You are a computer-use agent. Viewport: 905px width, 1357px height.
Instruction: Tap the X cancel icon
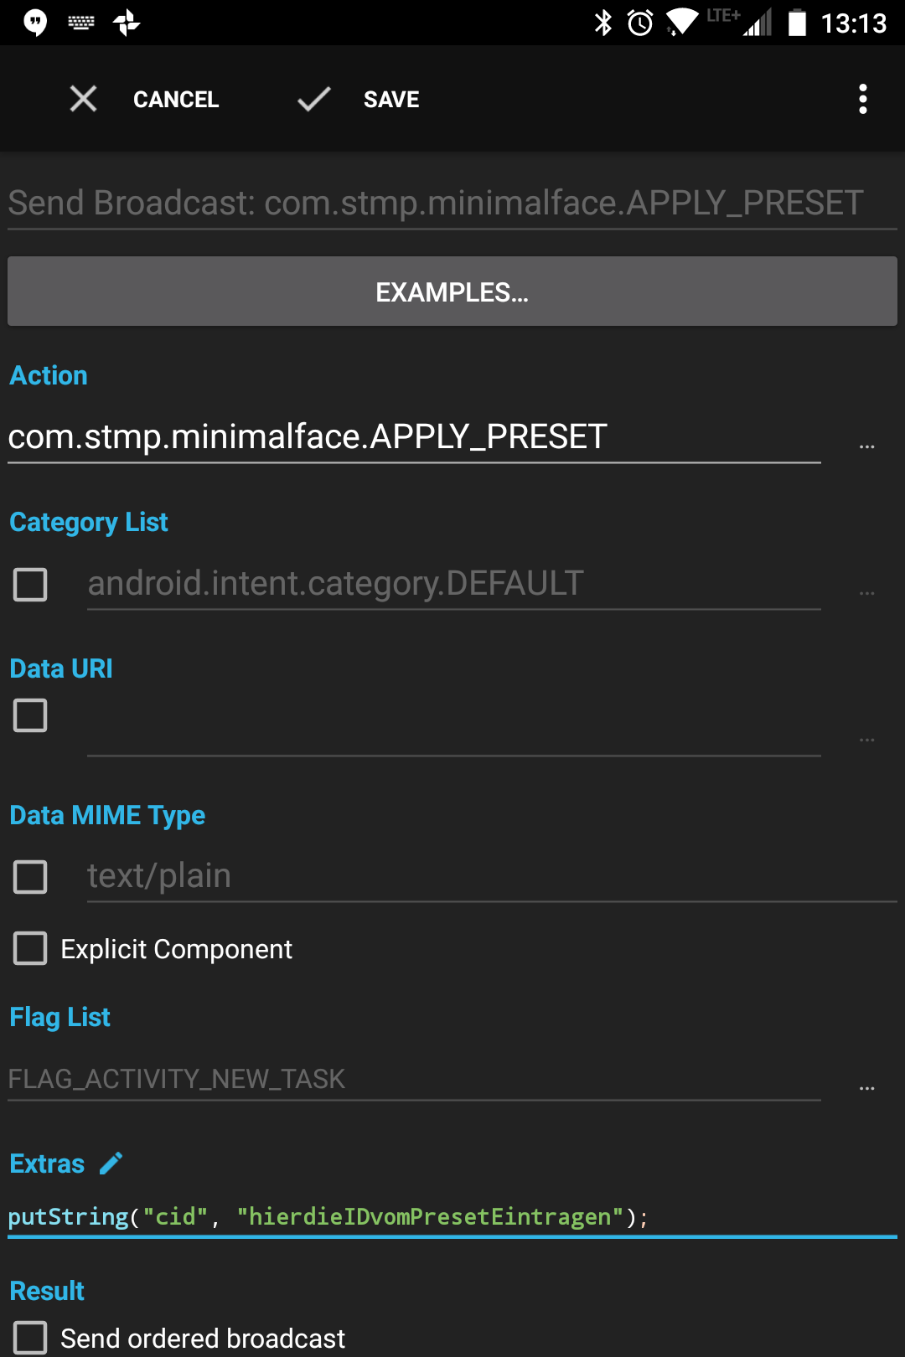pos(83,99)
